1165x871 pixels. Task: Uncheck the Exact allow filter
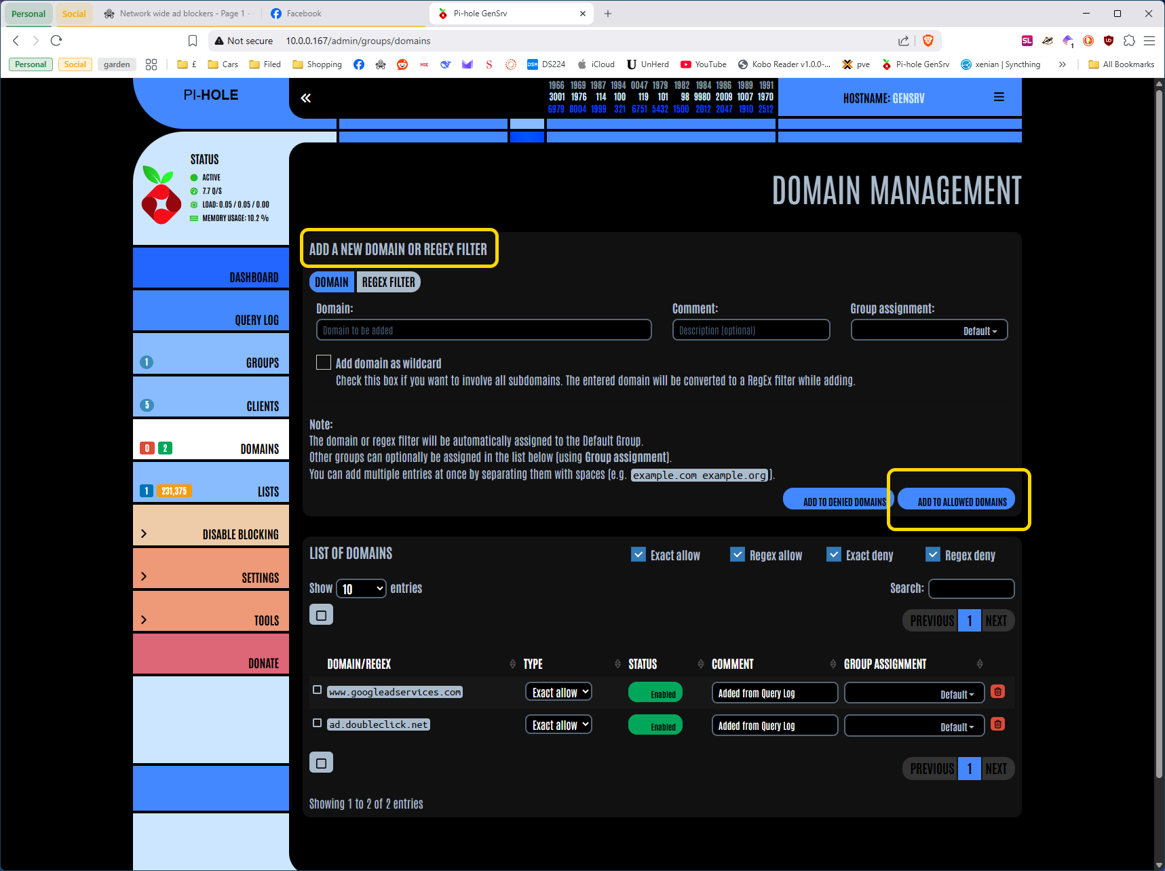638,555
